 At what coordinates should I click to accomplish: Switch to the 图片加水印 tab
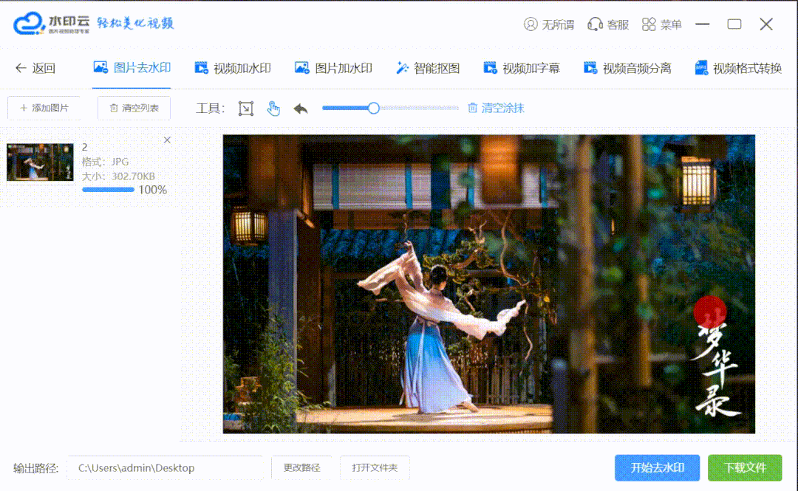click(333, 68)
